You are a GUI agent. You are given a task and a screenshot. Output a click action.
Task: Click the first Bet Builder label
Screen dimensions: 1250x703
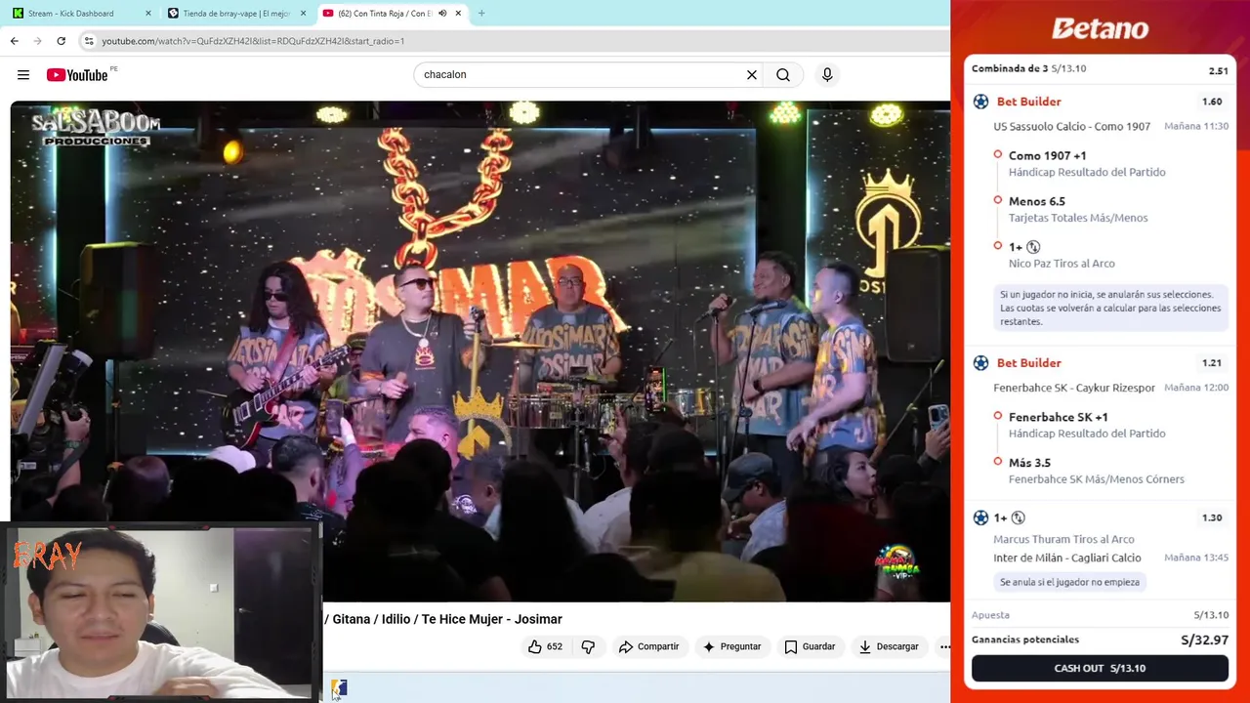click(1028, 102)
